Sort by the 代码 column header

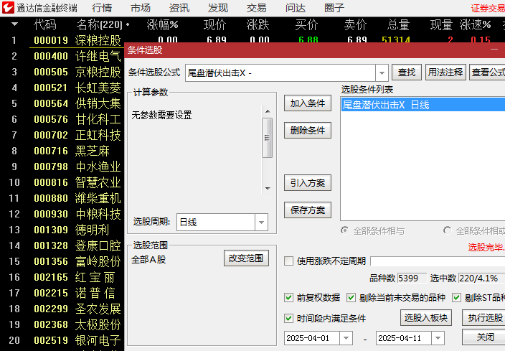[44, 24]
